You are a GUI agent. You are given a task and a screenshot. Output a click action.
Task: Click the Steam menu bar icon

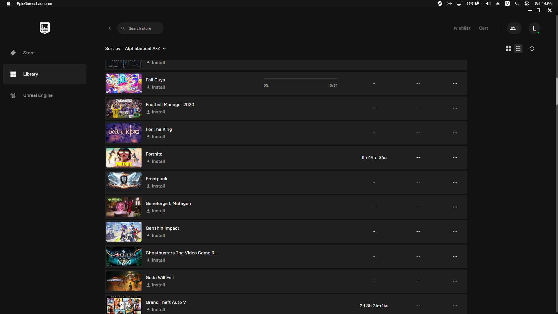point(440,3)
